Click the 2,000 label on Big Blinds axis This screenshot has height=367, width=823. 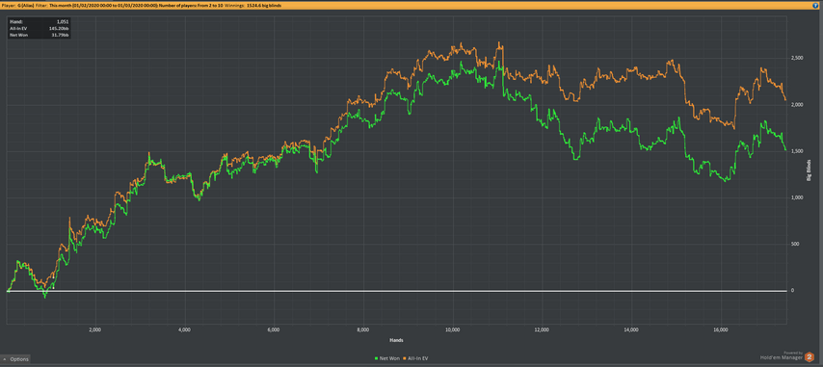coord(797,105)
